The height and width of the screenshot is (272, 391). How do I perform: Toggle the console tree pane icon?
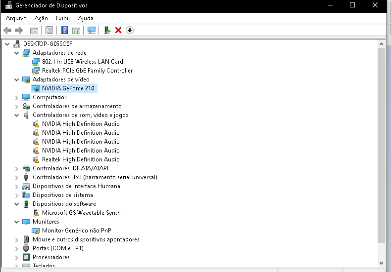[34, 30]
